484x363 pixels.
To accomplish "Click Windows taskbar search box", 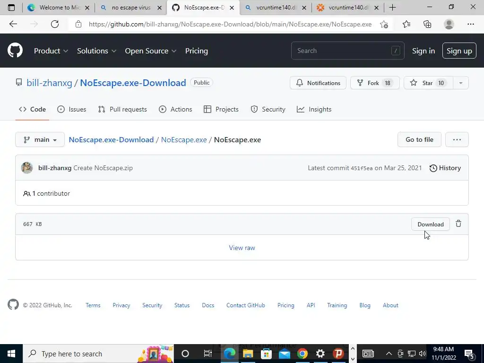I will coord(98,354).
